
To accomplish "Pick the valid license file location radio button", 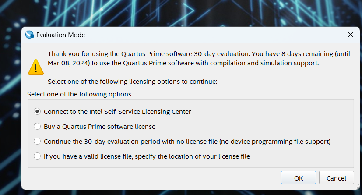I will [x=37, y=156].
